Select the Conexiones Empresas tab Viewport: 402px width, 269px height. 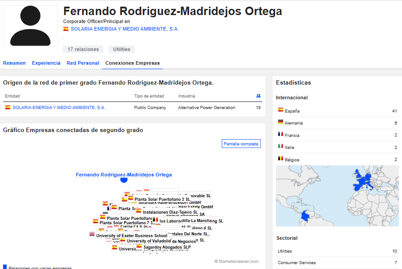click(133, 63)
